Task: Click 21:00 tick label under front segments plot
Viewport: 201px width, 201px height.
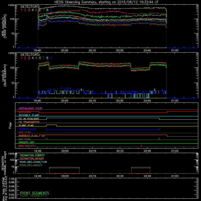Action: coord(175,51)
